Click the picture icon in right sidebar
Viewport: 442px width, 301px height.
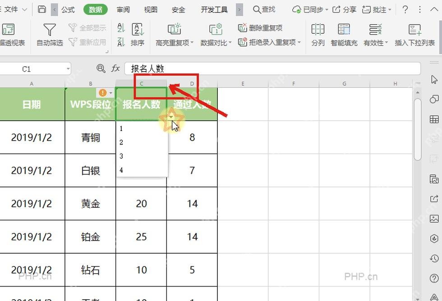[434, 219]
